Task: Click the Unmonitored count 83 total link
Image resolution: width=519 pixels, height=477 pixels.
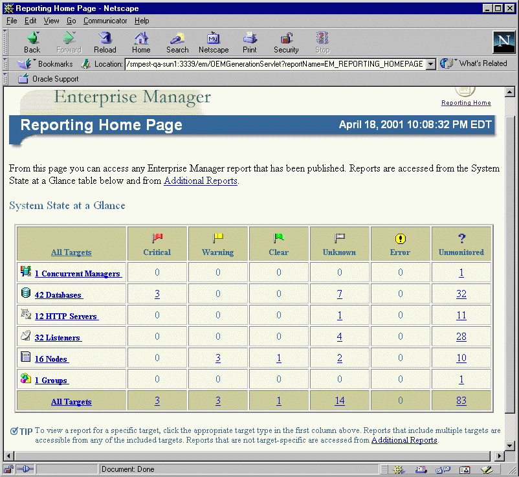Action: (461, 401)
